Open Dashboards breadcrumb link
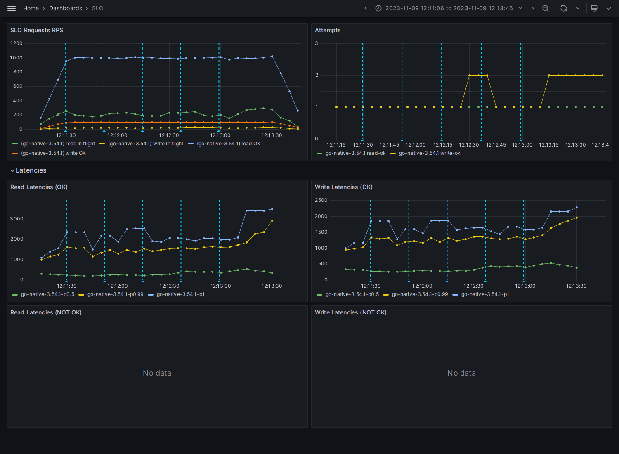 [66, 8]
